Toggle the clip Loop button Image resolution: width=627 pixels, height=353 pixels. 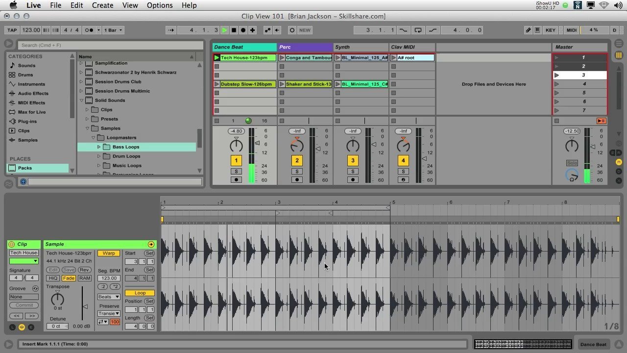140,293
